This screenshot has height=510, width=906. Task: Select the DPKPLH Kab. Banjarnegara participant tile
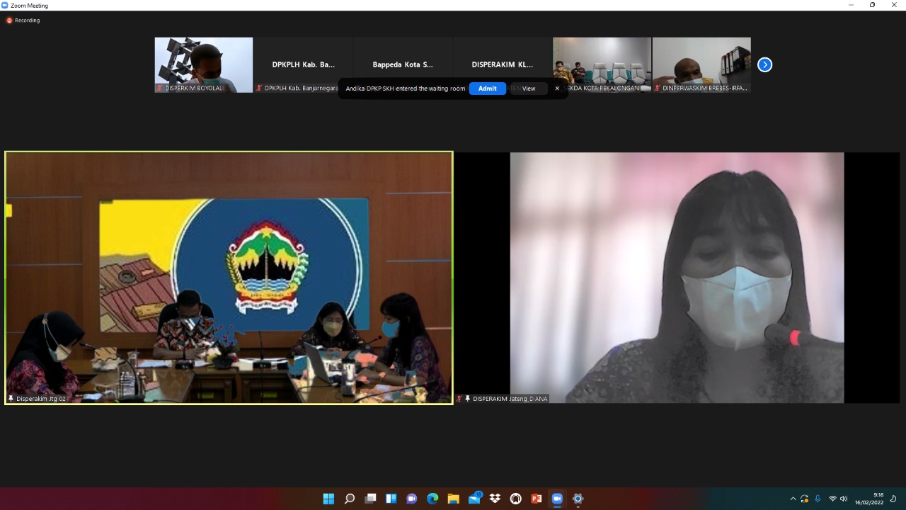pos(303,64)
